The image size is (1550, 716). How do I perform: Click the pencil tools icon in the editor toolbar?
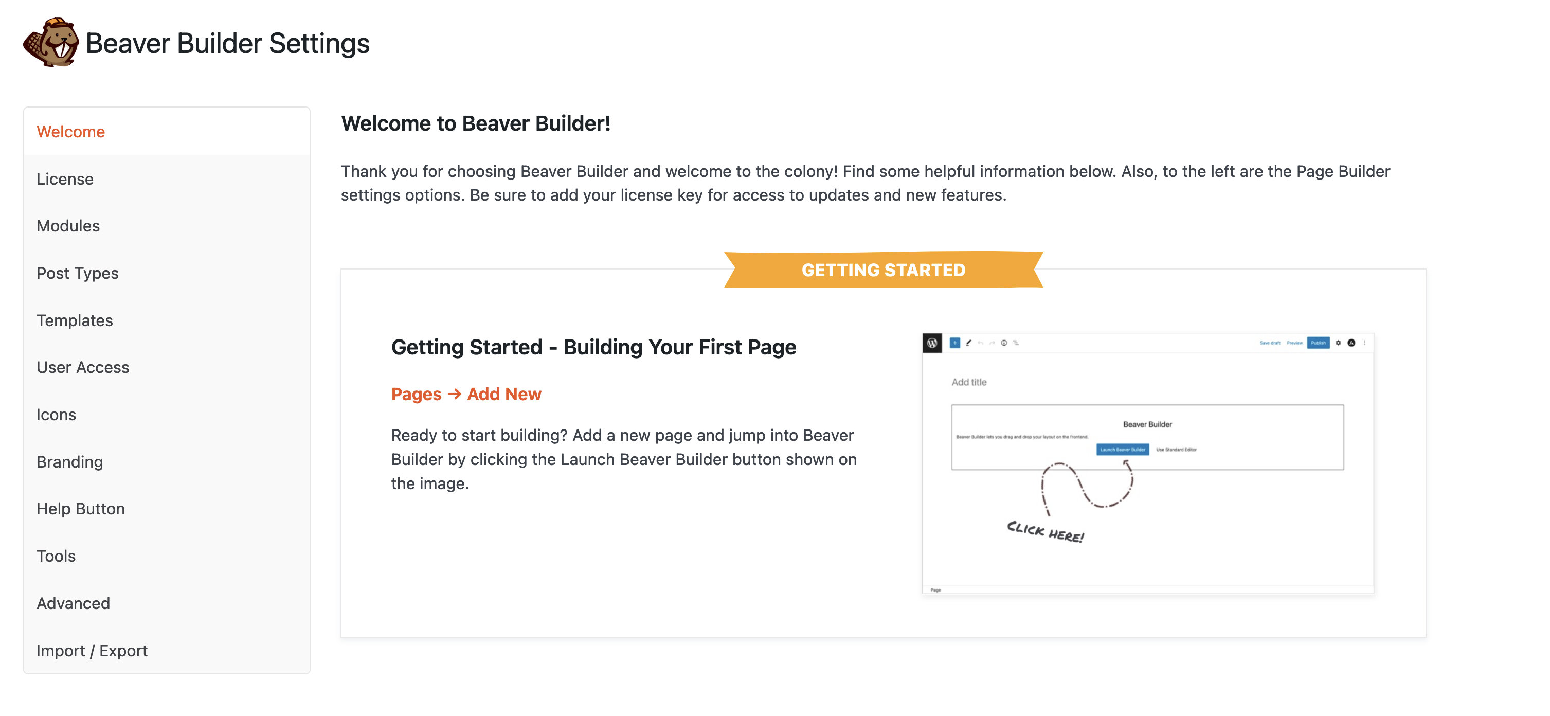(x=969, y=343)
